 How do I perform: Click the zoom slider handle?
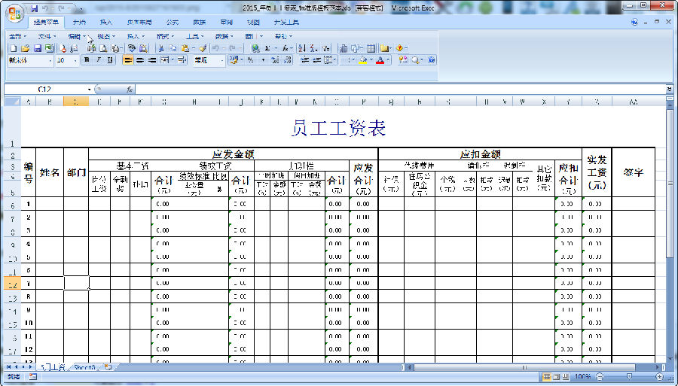[x=629, y=377]
